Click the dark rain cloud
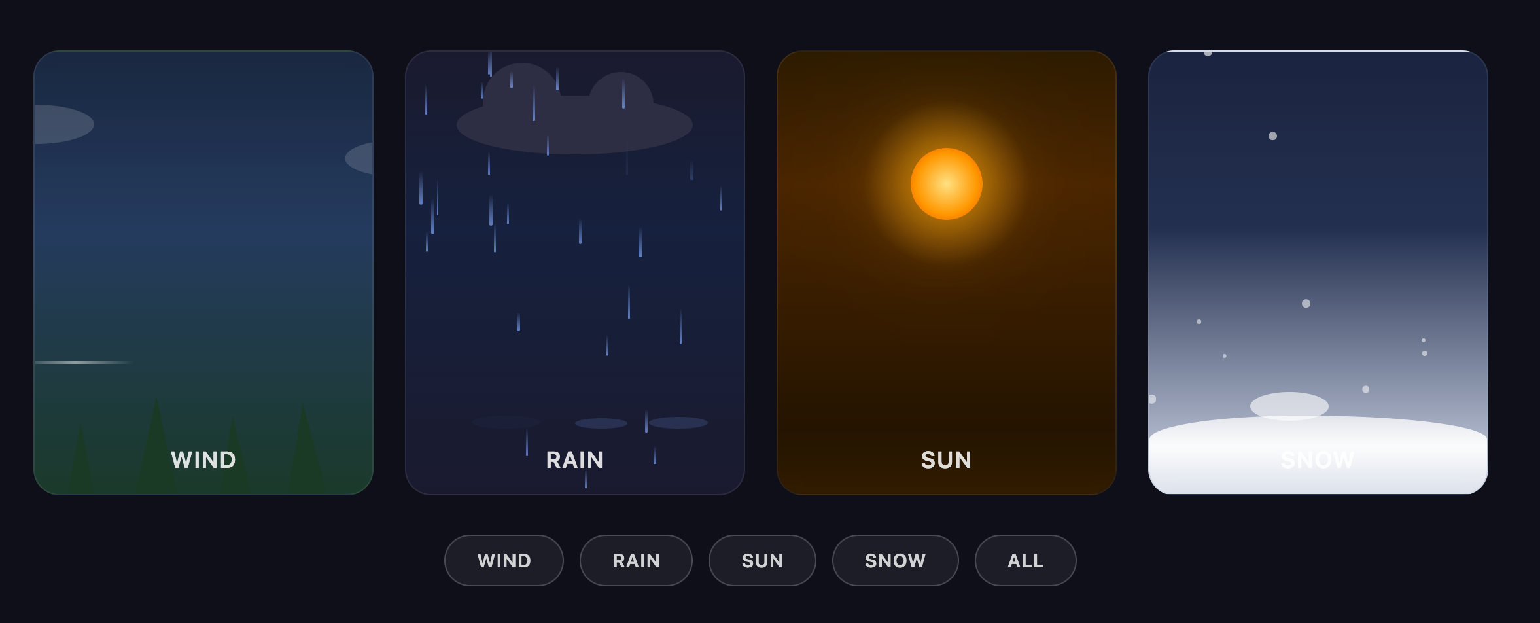 coord(574,121)
